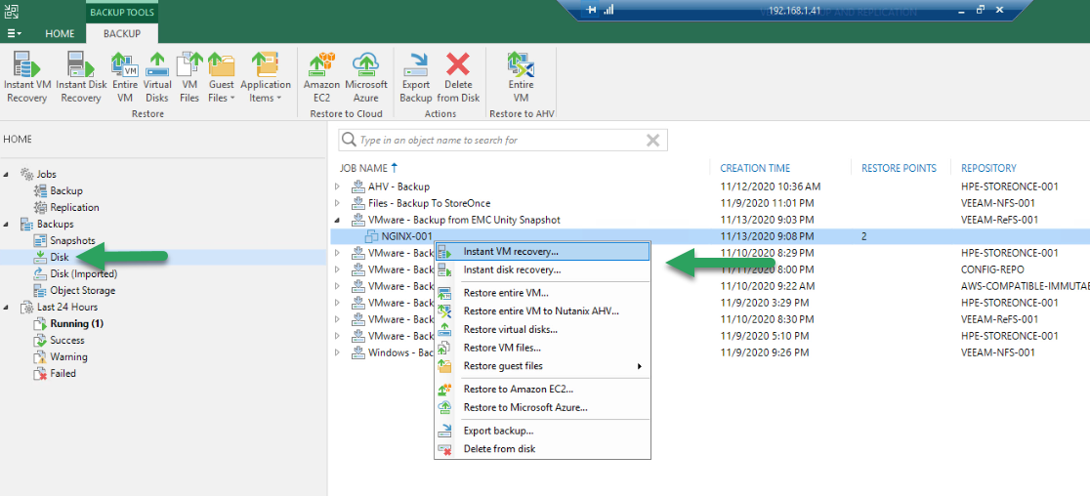Click remote session signal strength icon

click(x=608, y=10)
